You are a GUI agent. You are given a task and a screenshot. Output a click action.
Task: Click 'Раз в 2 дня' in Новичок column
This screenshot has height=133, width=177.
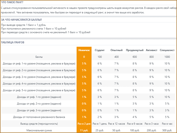point(84,124)
